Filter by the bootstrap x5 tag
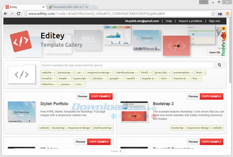The height and width of the screenshot is (157, 233). click(66, 73)
